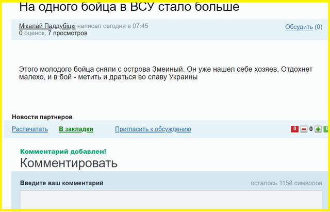The height and width of the screenshot is (212, 330).
Task: Click the написал сегодня в 07:45 timestamp
Action: (x=113, y=26)
